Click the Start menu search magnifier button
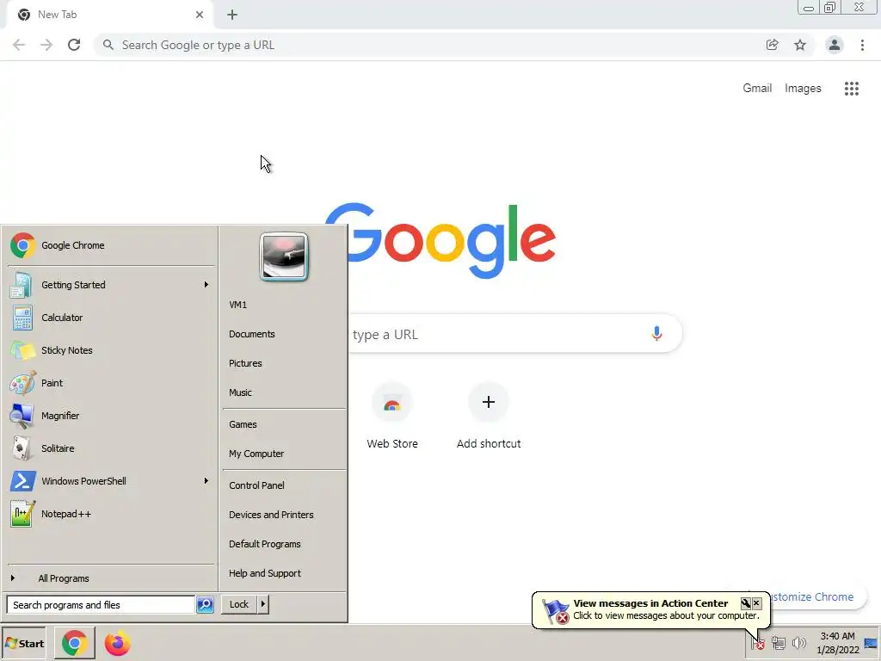Image resolution: width=881 pixels, height=661 pixels. [x=205, y=605]
